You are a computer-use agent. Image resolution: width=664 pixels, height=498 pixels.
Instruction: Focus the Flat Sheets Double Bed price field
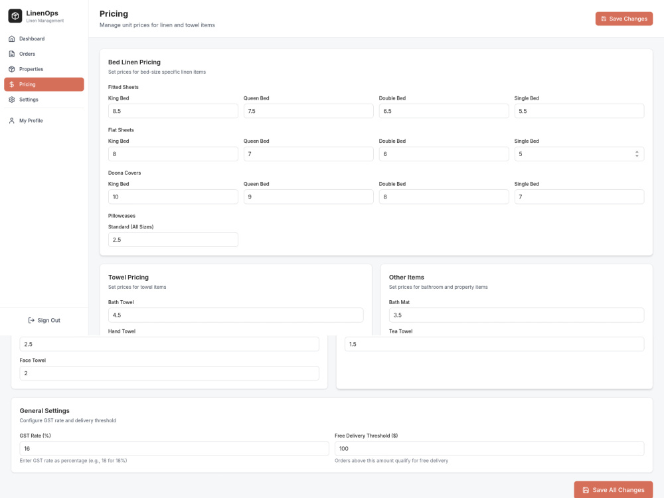pyautogui.click(x=444, y=154)
